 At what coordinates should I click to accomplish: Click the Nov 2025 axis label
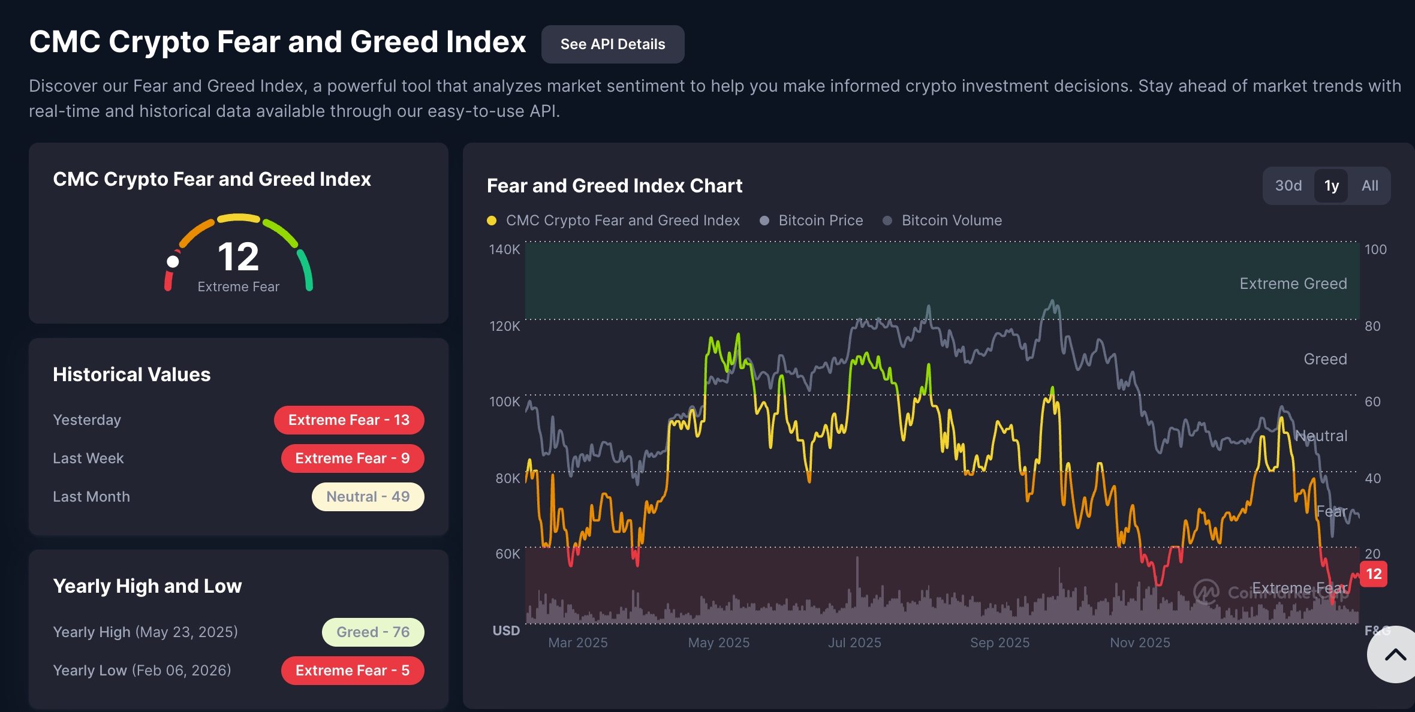1140,642
